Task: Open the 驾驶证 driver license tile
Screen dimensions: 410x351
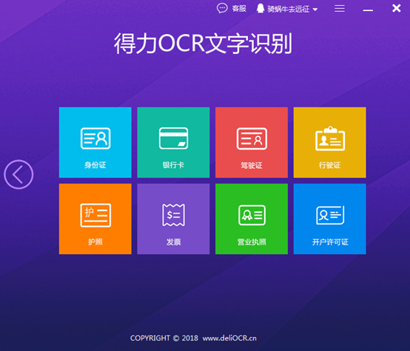Action: [x=252, y=142]
